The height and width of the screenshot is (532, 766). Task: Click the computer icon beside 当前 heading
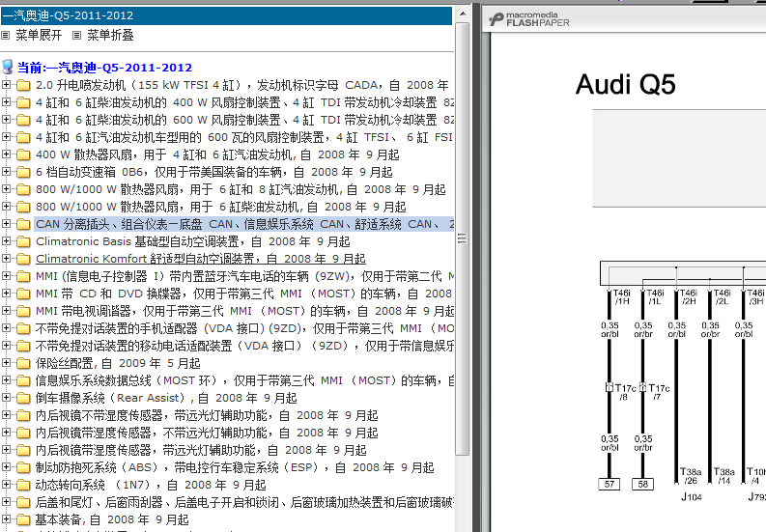point(8,67)
